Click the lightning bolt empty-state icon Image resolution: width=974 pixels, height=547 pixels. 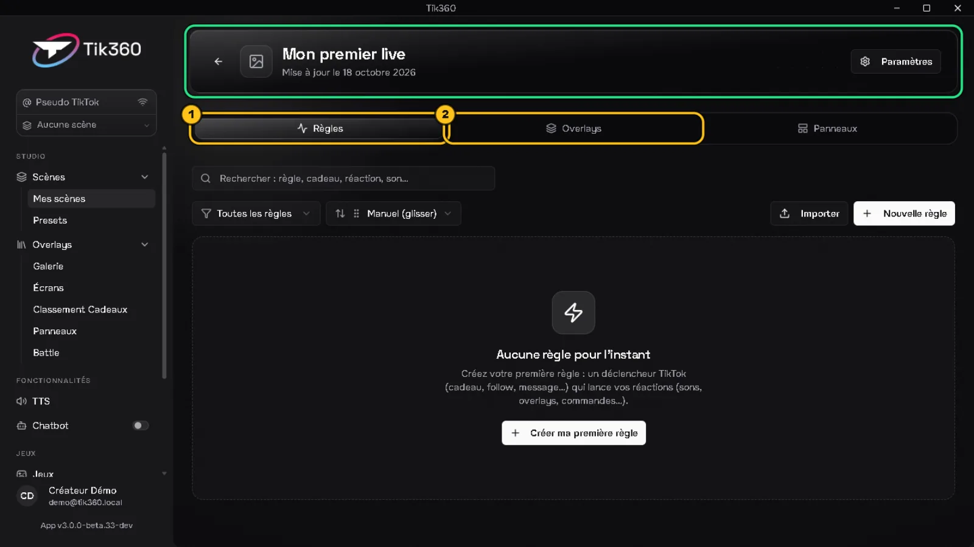coord(573,312)
